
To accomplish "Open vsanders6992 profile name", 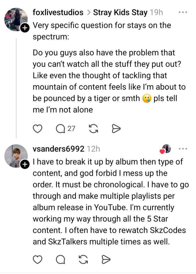I will 58,149.
